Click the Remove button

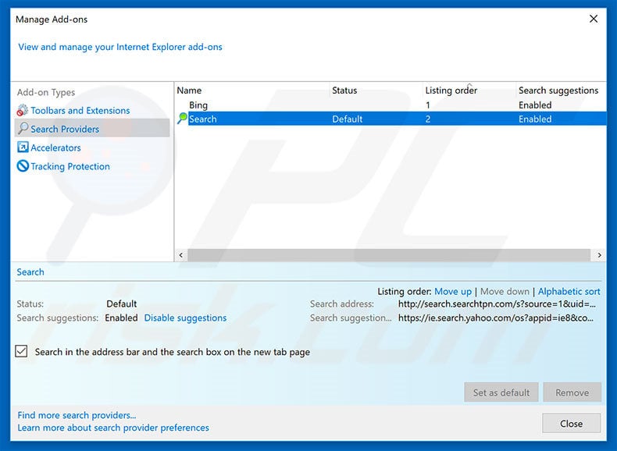coord(572,392)
